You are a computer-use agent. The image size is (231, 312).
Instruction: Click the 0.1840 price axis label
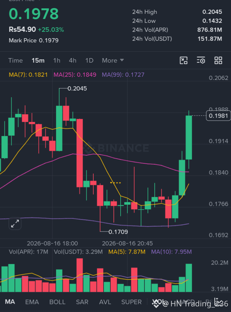pyautogui.click(x=218, y=172)
